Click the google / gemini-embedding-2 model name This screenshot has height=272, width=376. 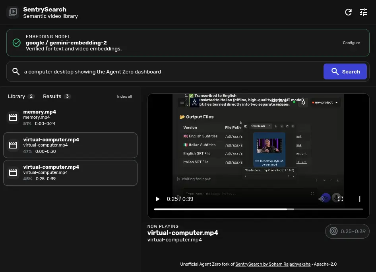coord(66,42)
